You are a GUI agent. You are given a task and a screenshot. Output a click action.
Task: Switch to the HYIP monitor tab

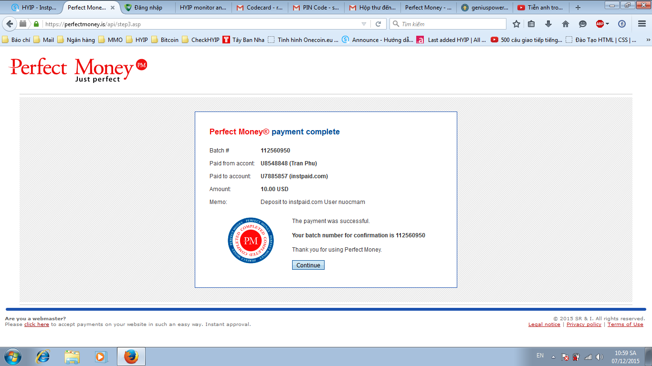204,8
